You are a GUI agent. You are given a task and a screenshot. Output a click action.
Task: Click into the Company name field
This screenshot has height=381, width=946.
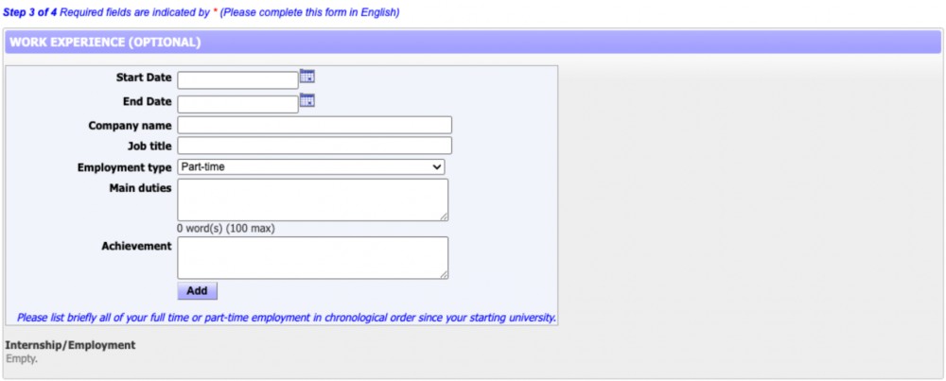coord(314,125)
